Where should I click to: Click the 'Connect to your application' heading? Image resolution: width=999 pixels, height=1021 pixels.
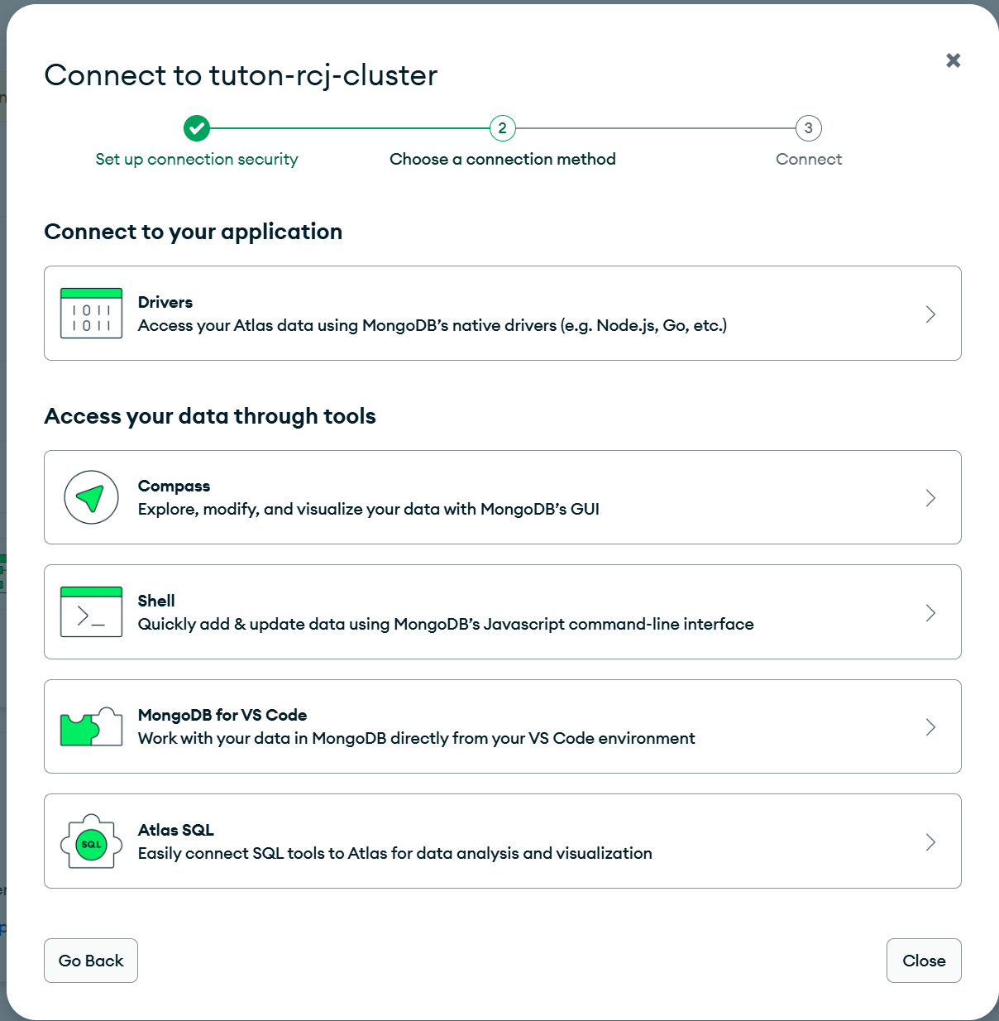pos(194,232)
